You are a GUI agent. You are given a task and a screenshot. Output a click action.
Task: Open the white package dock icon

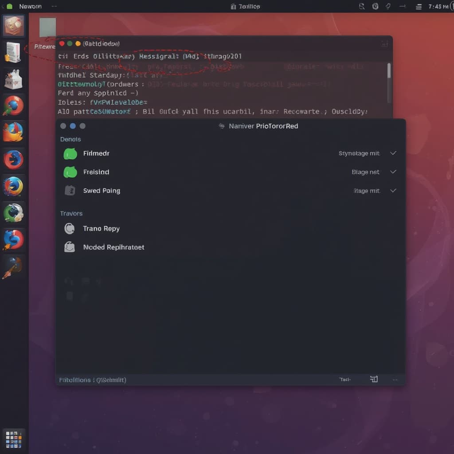[13, 79]
